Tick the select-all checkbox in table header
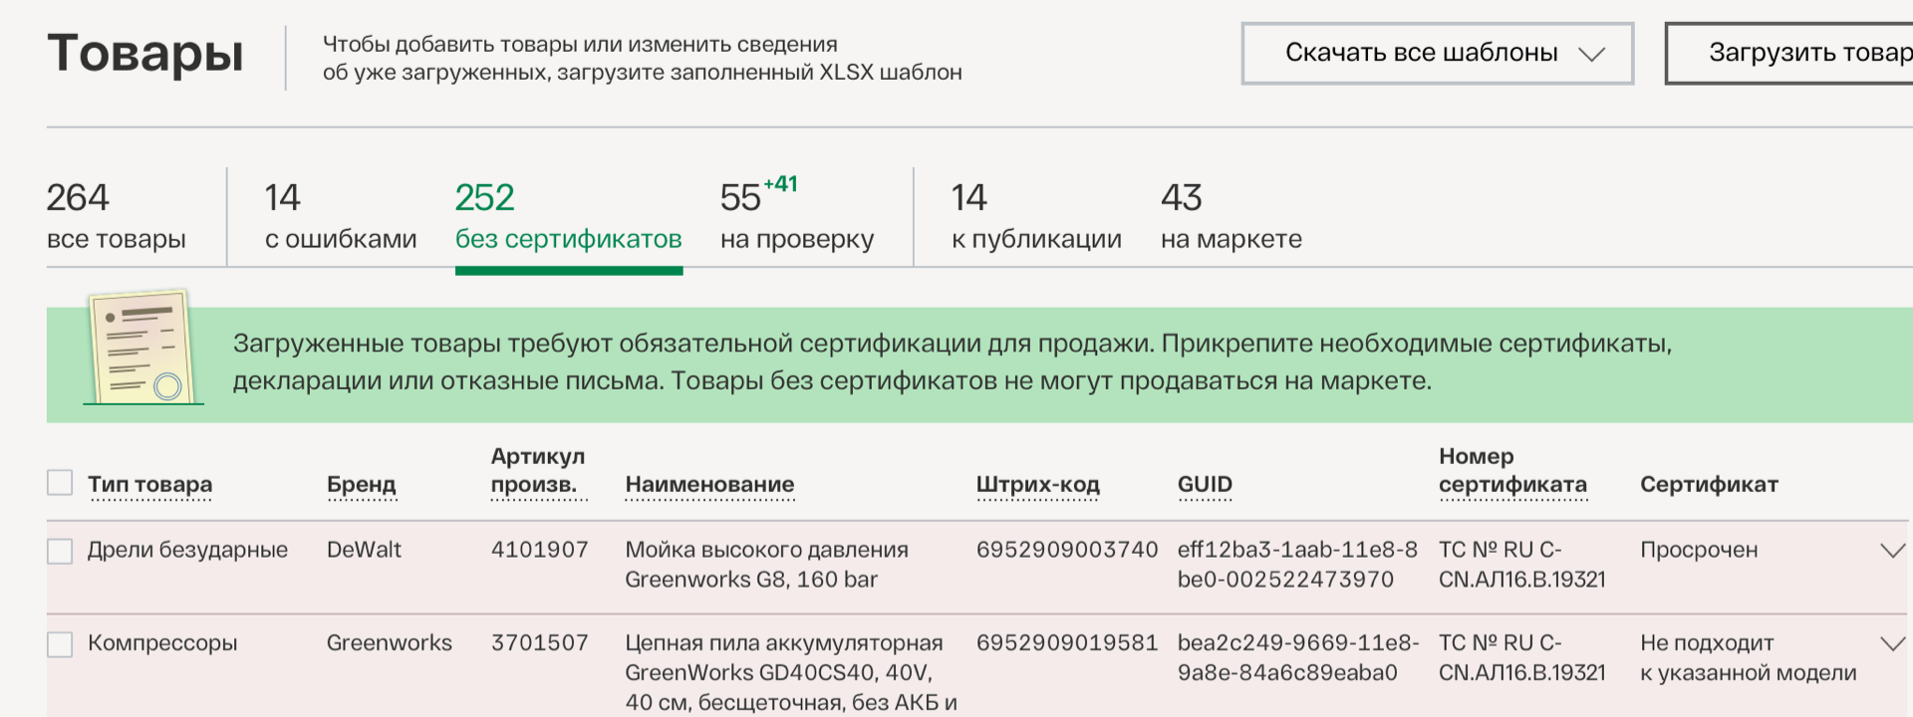 [x=60, y=483]
